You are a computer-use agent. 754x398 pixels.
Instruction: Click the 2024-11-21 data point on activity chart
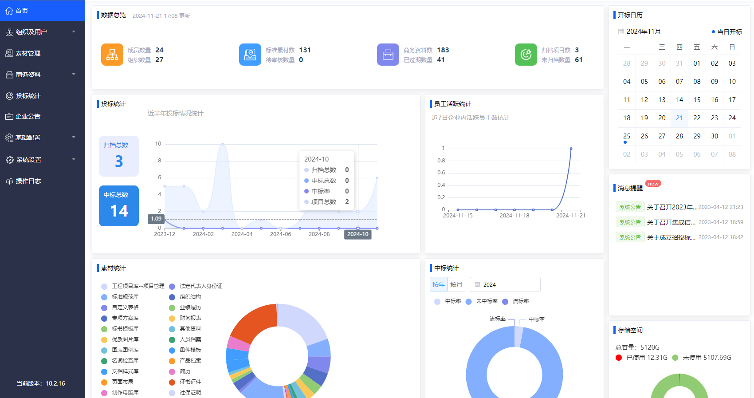tap(571, 149)
